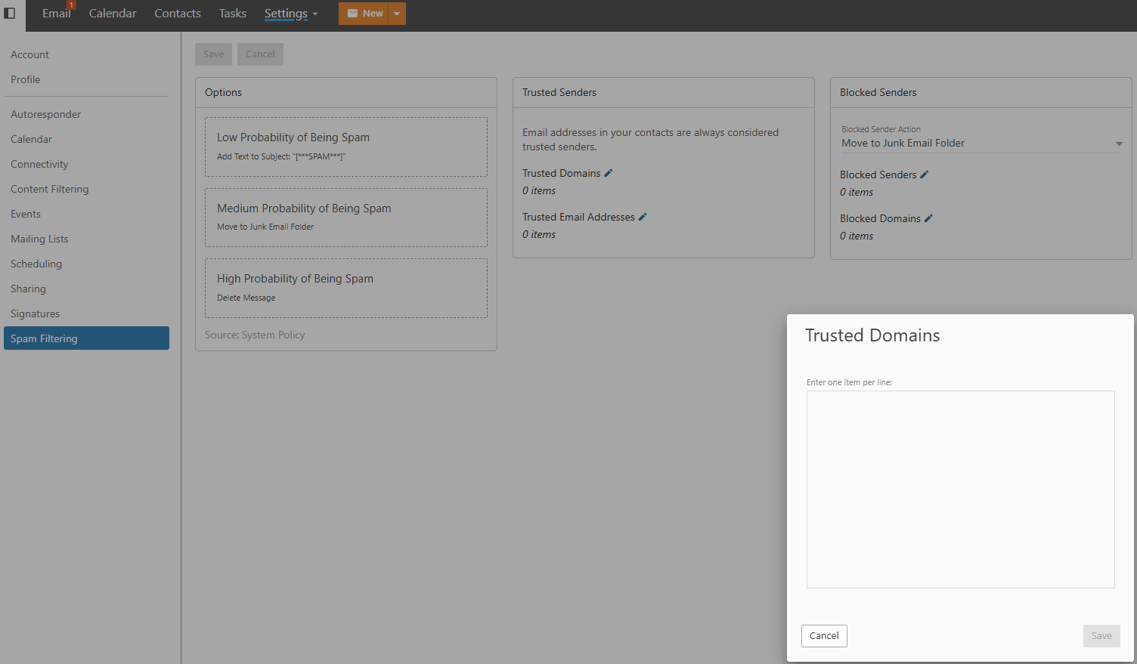Click the pencil icon beside Trusted Domains
The height and width of the screenshot is (664, 1137).
pyautogui.click(x=609, y=173)
